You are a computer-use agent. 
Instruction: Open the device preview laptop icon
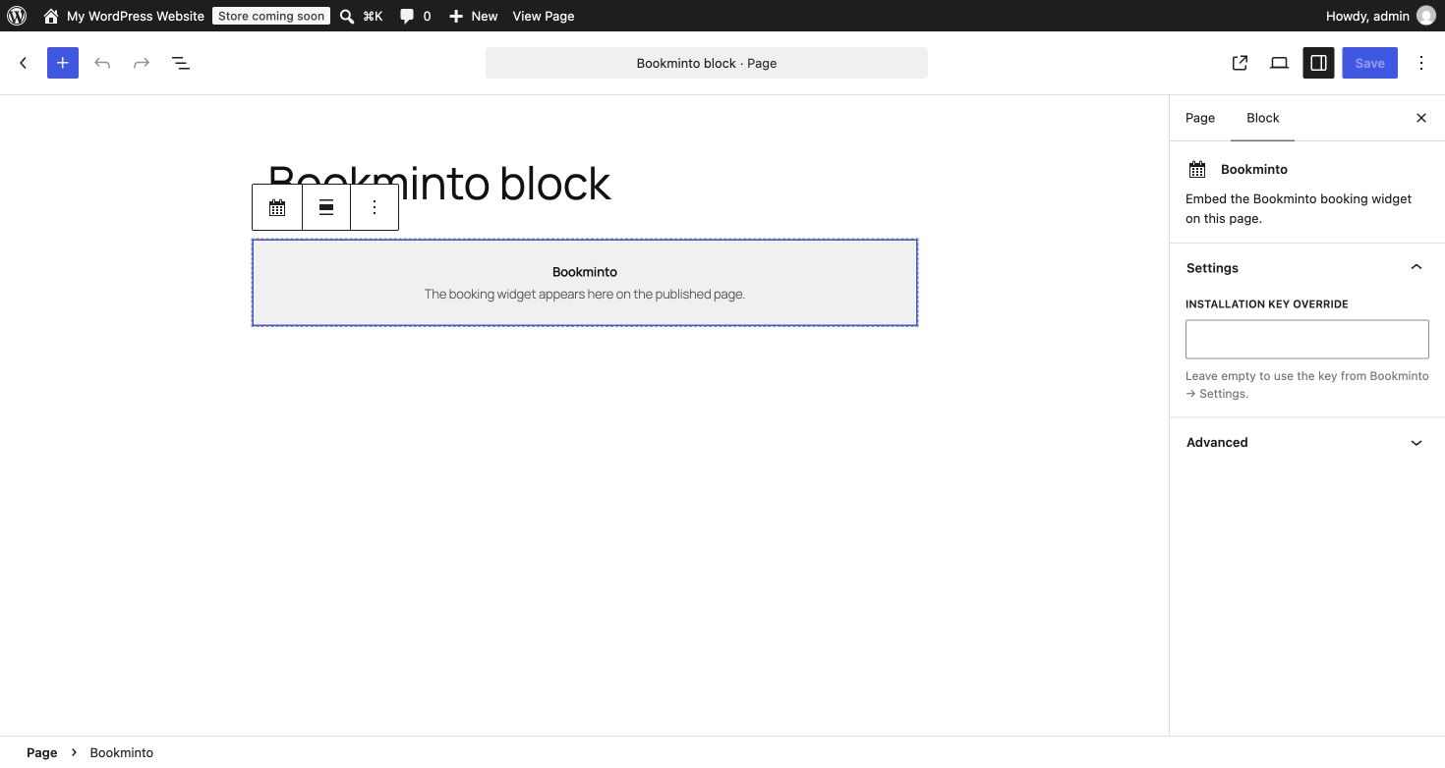[x=1279, y=63]
